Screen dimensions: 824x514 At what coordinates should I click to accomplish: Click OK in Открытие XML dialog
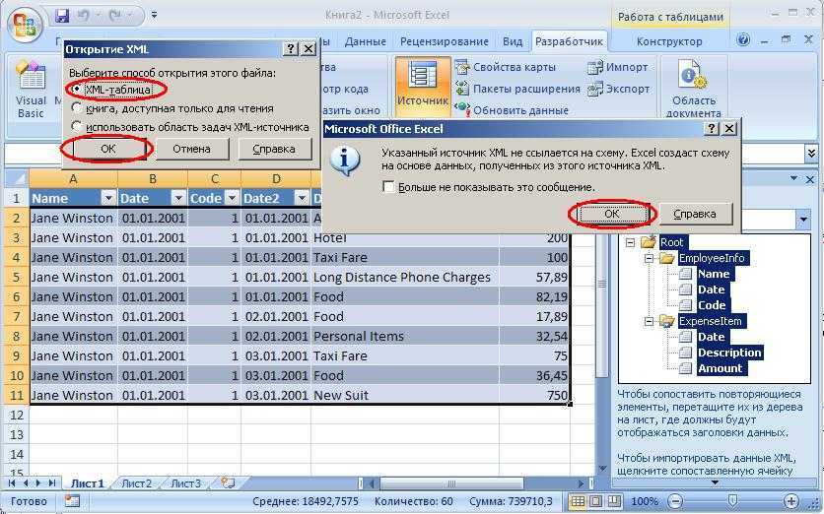pyautogui.click(x=107, y=149)
